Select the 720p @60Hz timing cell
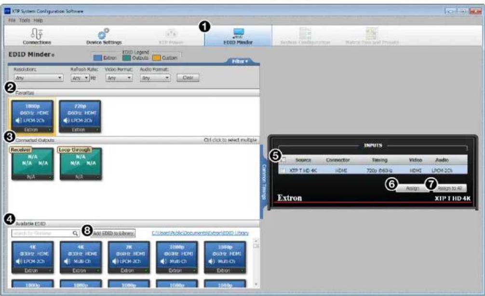The image size is (485, 296). 379,171
